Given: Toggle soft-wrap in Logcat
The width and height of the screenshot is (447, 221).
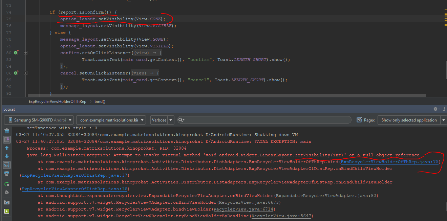Looking at the screenshot, I should coord(6,165).
